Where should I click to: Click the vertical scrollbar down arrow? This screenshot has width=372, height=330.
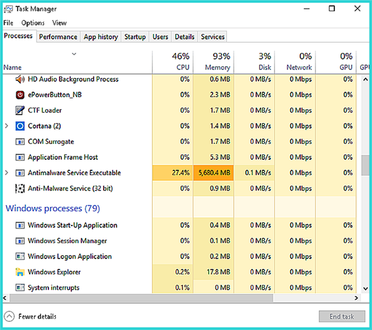click(366, 289)
